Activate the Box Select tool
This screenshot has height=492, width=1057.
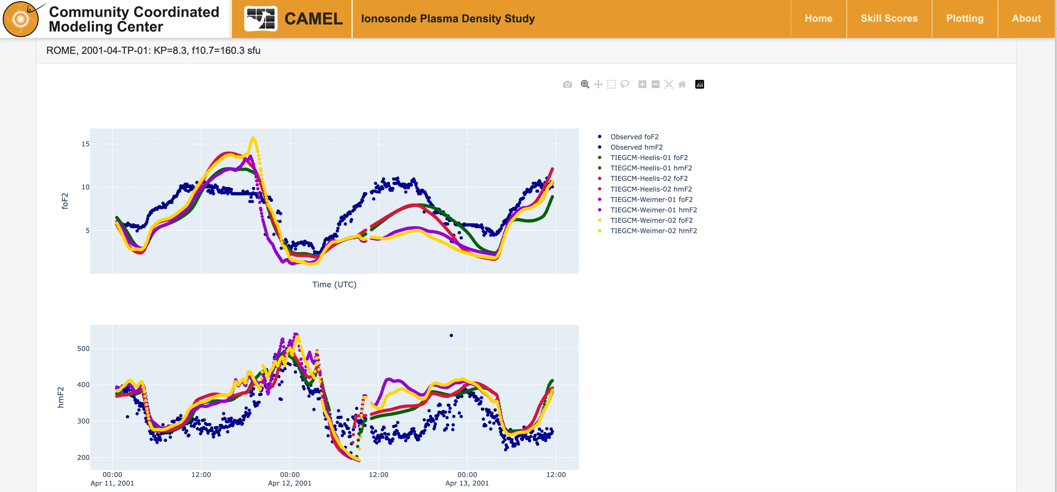click(611, 84)
